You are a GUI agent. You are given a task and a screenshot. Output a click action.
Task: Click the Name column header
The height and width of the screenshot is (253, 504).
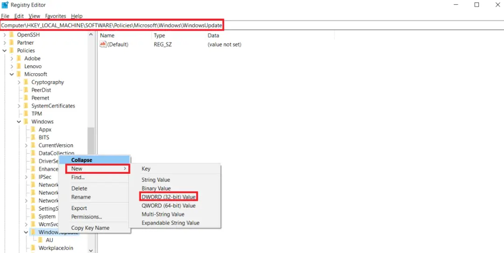[125, 35]
